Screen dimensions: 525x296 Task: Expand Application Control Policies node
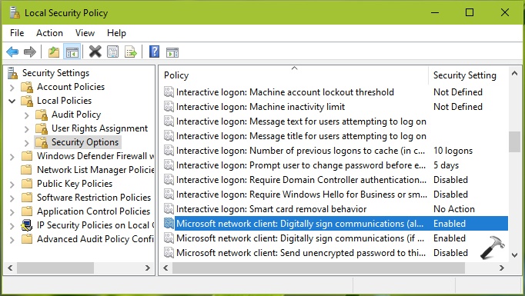pyautogui.click(x=12, y=212)
